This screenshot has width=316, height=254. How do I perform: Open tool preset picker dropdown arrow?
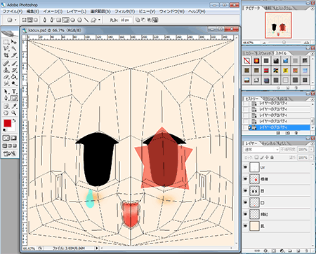[x=15, y=20]
